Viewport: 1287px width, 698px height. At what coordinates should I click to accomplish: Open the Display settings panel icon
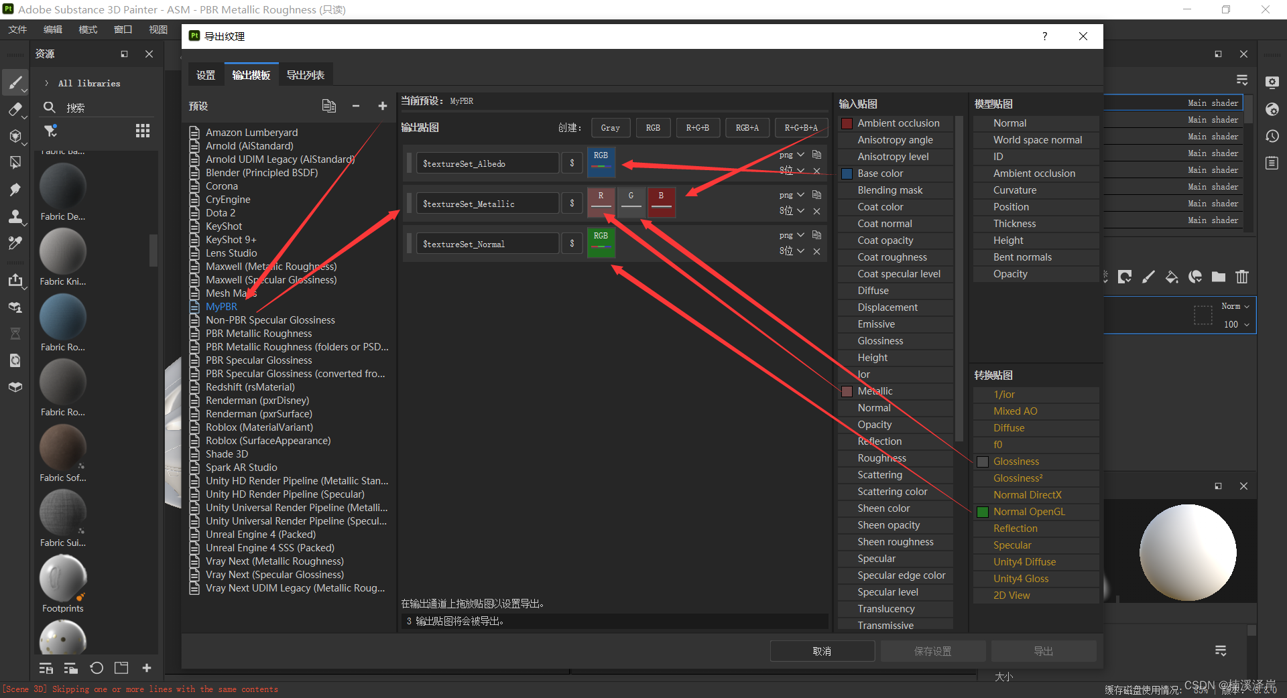pos(1272,82)
